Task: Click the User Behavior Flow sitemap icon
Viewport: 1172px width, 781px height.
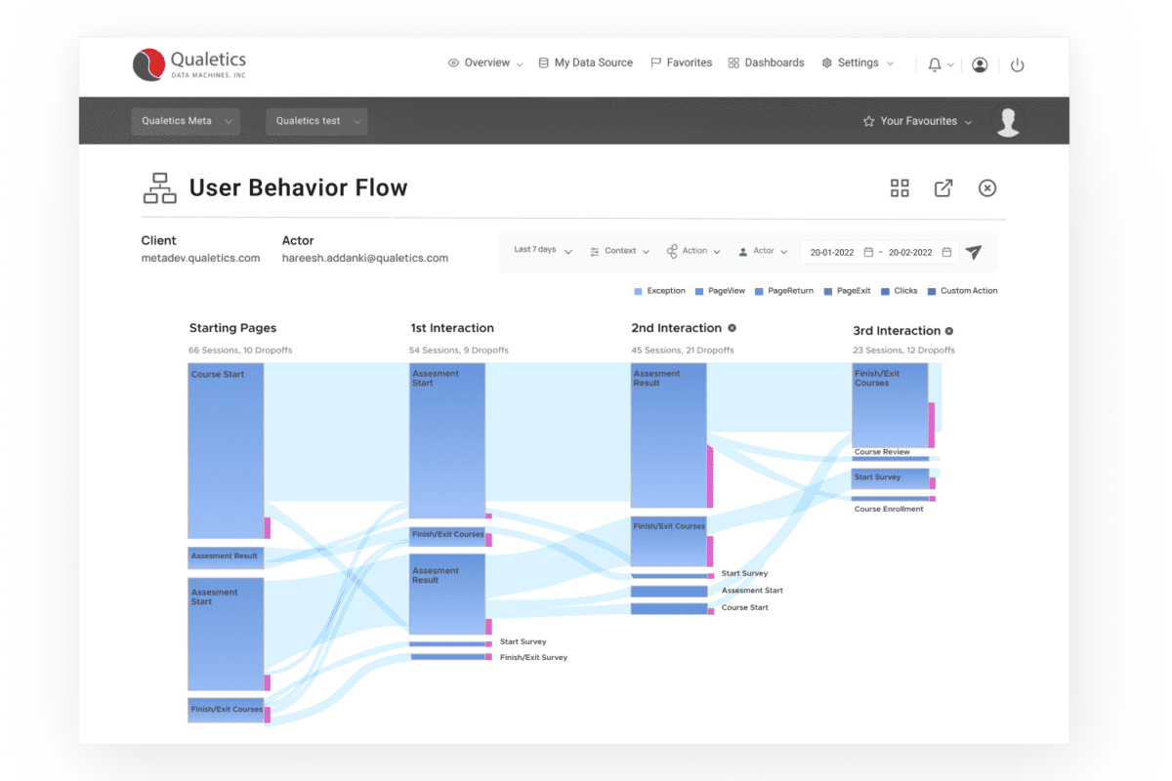Action: [159, 186]
